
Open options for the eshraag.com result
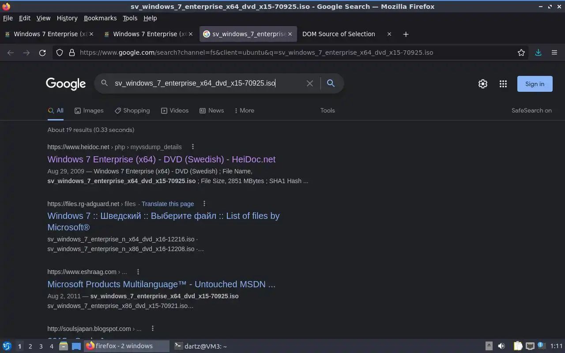(x=138, y=272)
